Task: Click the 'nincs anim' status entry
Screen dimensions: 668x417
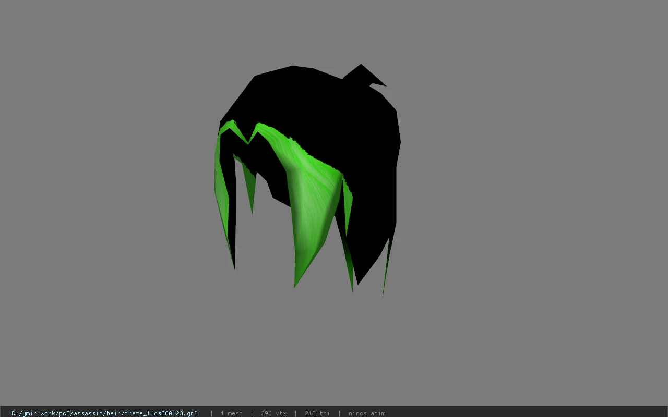Action: [x=367, y=413]
